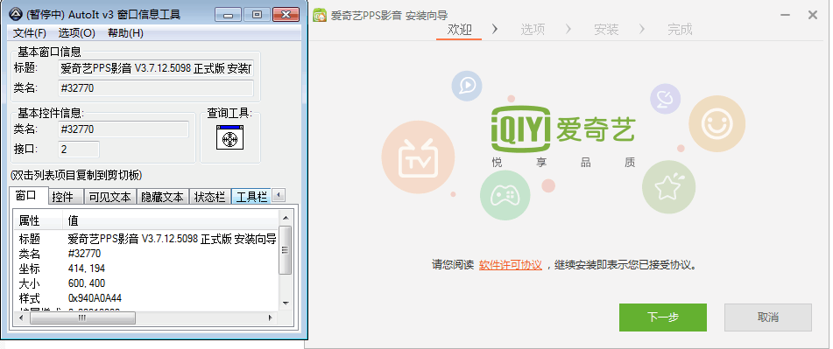
Task: Click the 属性 column header
Action: click(x=39, y=220)
